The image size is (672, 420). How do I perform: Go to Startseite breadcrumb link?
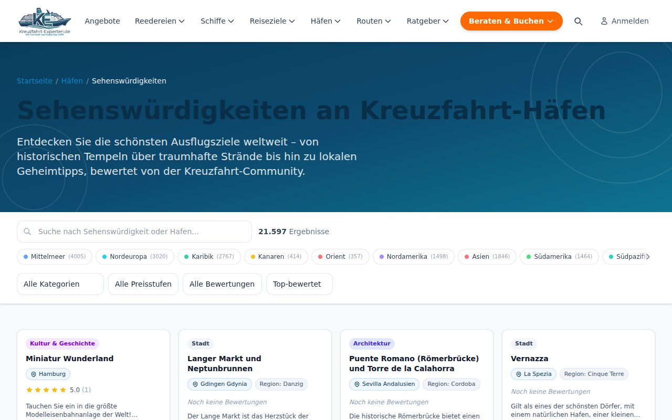tap(35, 81)
